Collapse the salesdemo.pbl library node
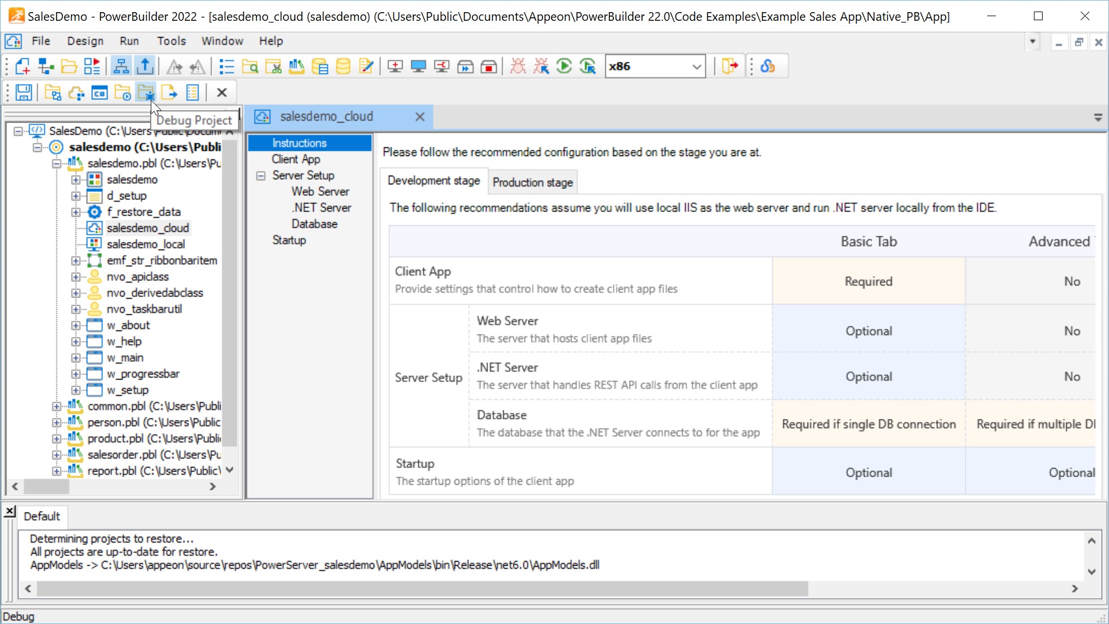This screenshot has width=1109, height=624. tap(57, 164)
